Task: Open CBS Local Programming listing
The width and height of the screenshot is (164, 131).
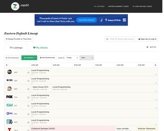Action: [94, 80]
